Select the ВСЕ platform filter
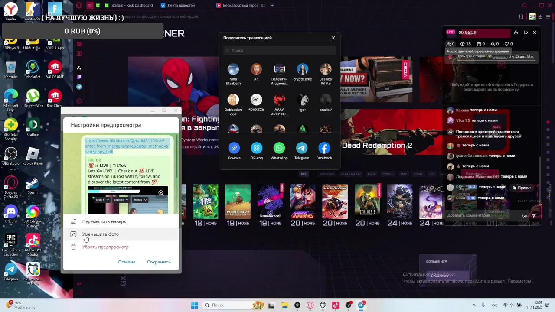The width and height of the screenshot is (555, 312). coord(304,174)
